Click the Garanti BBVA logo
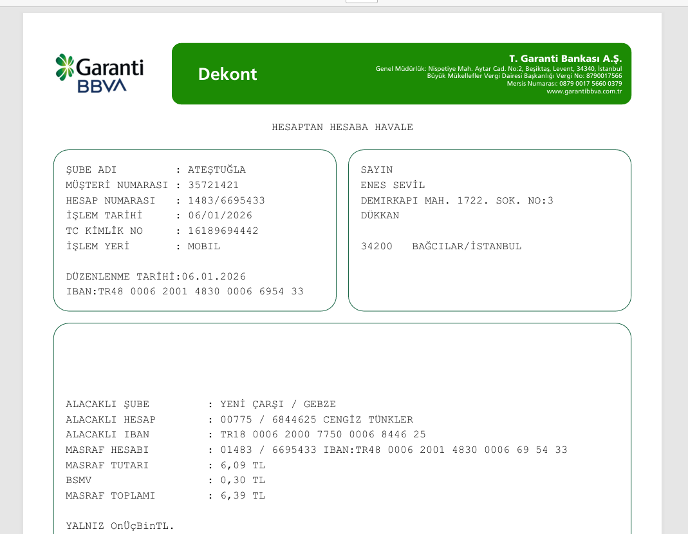The image size is (688, 534). (x=100, y=73)
